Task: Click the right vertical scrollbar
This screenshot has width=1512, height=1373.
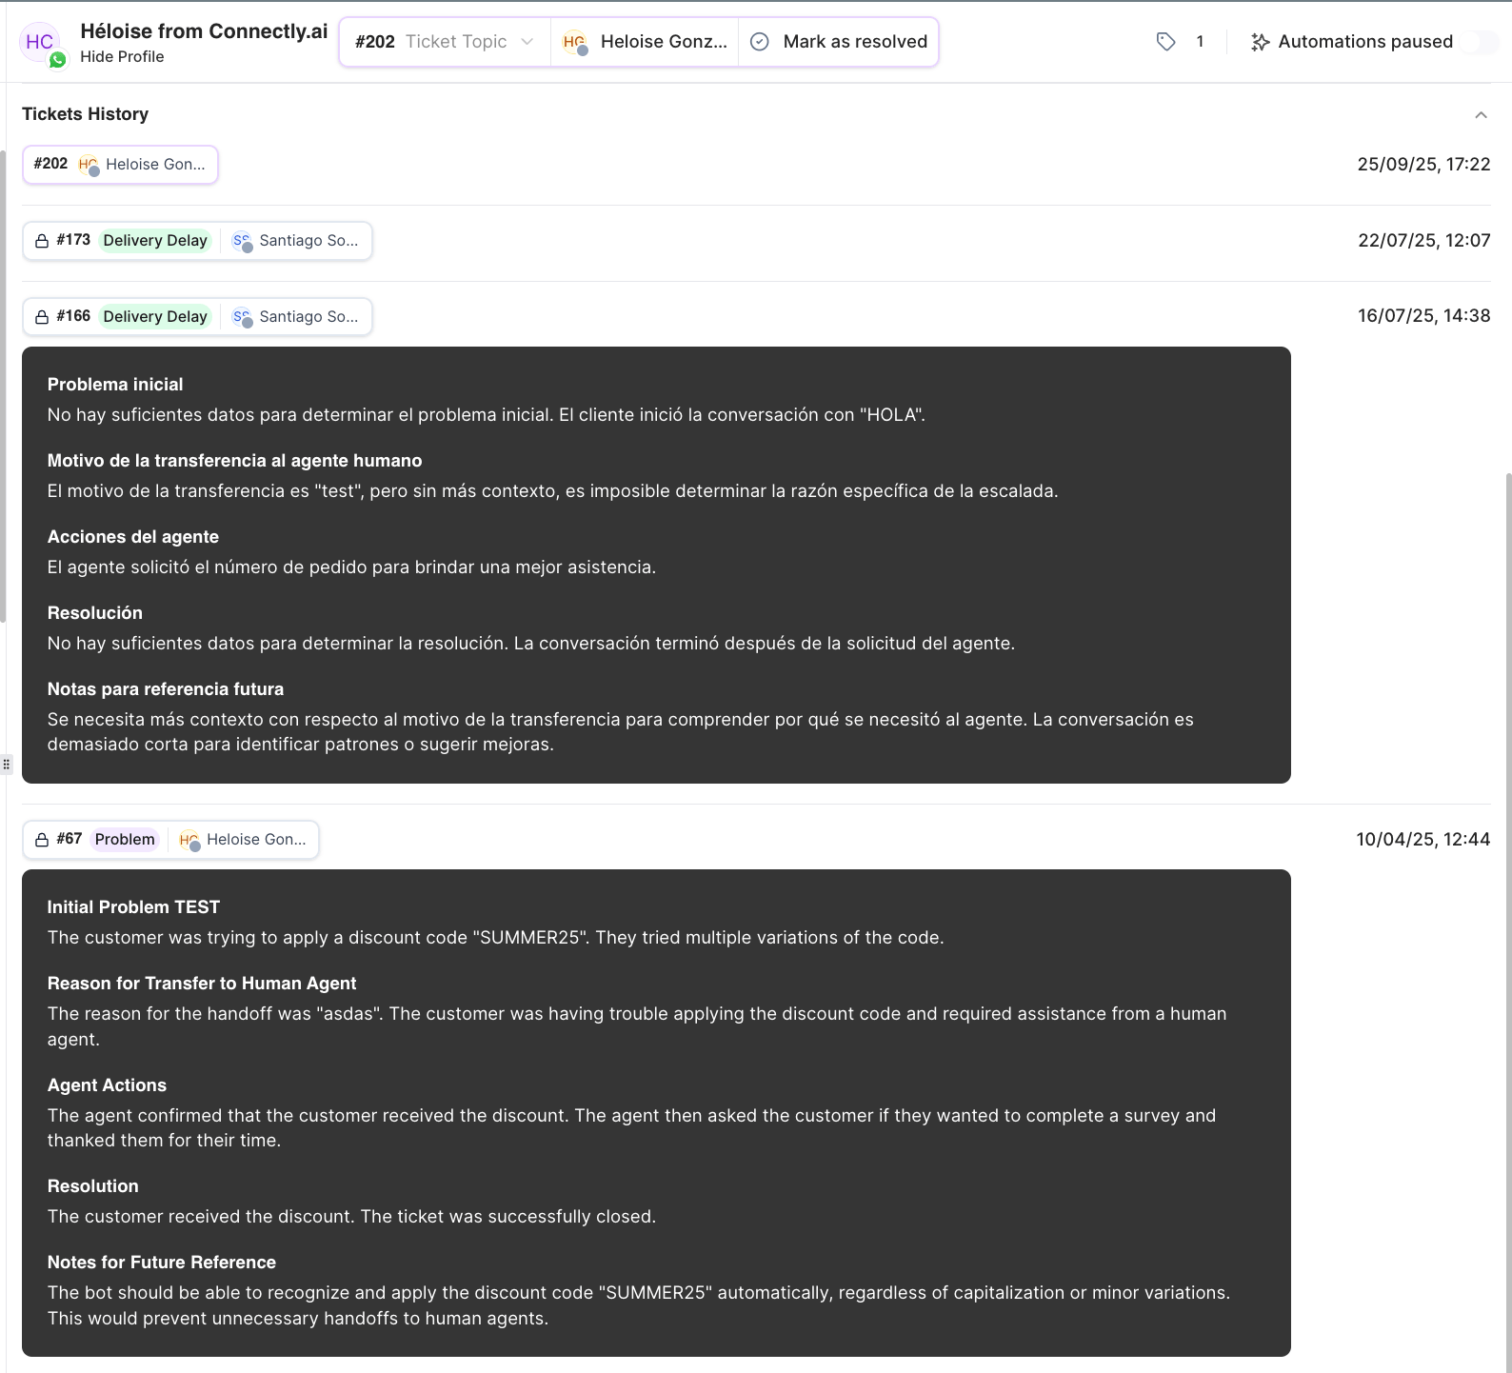Action: (1508, 922)
